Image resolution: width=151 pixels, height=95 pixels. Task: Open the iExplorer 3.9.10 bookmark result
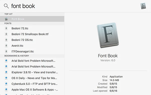tap(32, 72)
